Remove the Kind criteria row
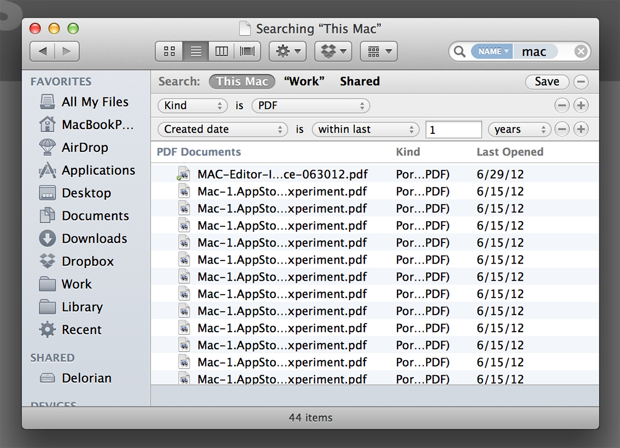This screenshot has width=620, height=448. [562, 105]
